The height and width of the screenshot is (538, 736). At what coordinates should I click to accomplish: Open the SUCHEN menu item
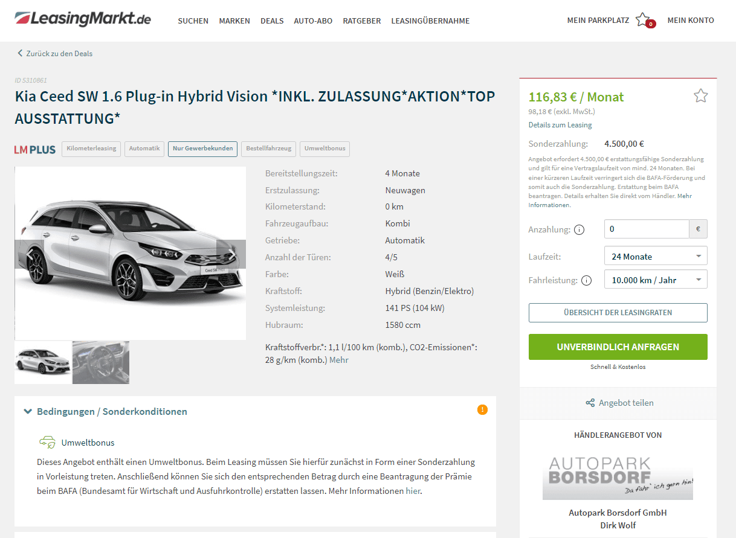pyautogui.click(x=193, y=21)
